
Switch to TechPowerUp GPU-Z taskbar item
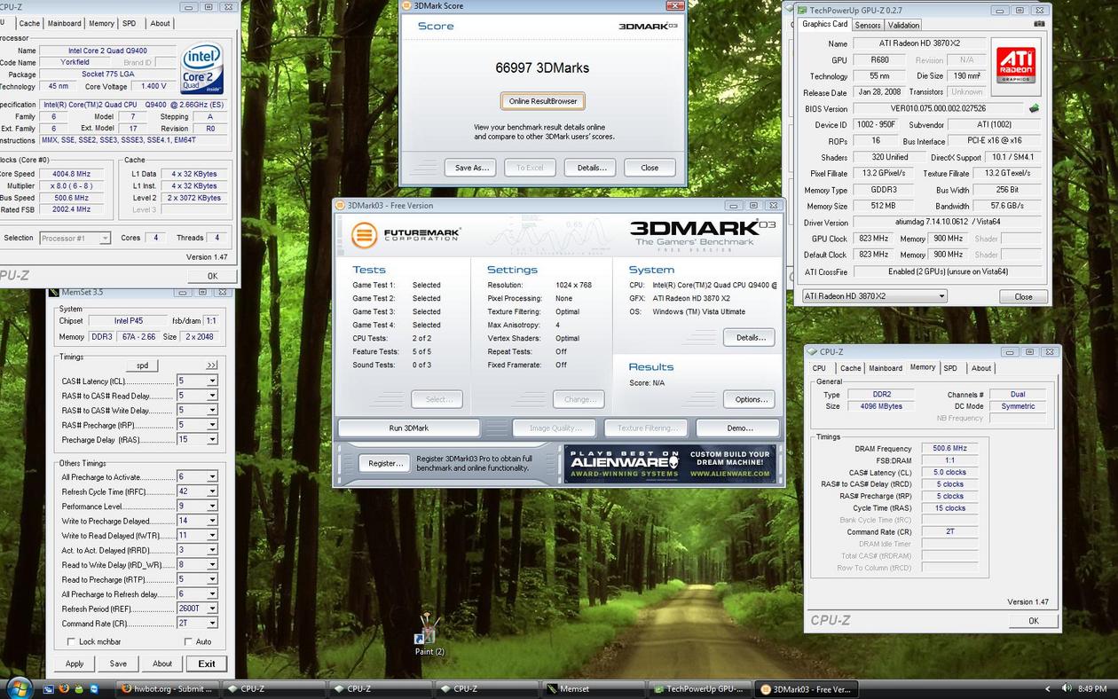coord(699,688)
